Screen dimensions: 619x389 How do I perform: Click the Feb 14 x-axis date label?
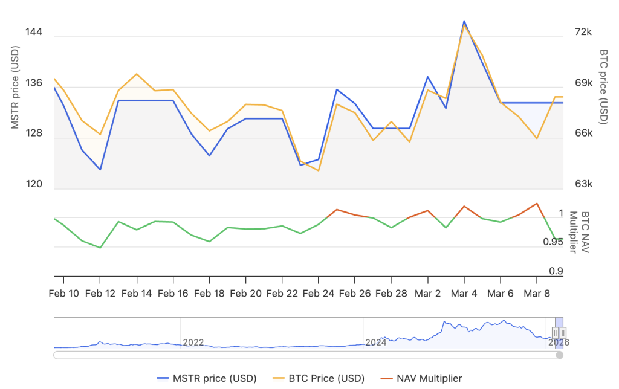pos(137,293)
